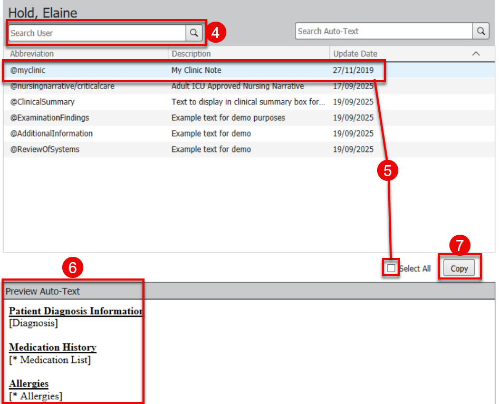Choose the @ClinicalSummary auto-text
This screenshot has height=404, width=499.
click(x=42, y=102)
